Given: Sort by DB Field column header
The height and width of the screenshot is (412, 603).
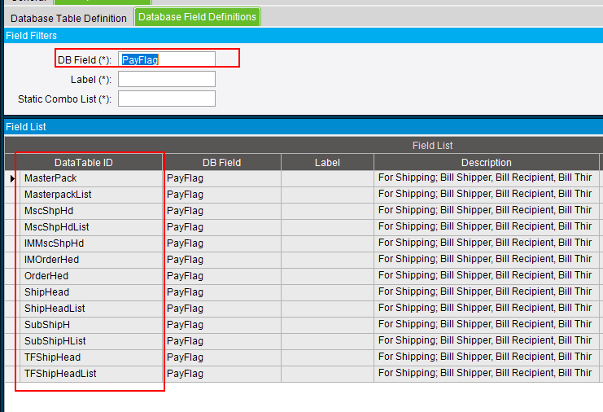Looking at the screenshot, I should point(222,162).
